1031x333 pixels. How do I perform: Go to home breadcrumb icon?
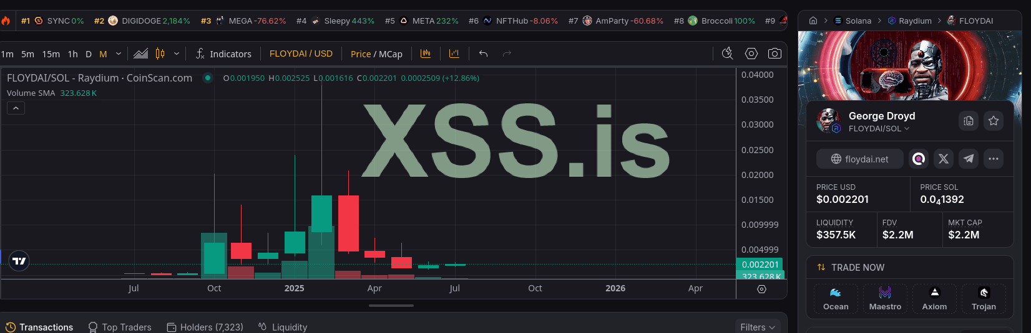(x=813, y=21)
